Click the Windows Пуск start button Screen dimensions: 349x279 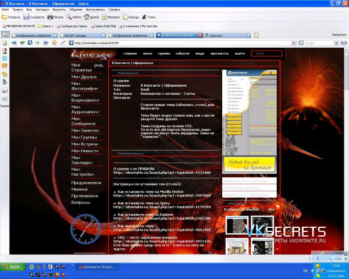coord(13,267)
